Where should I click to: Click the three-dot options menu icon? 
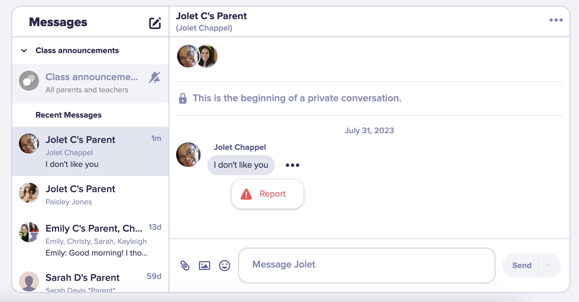[556, 20]
